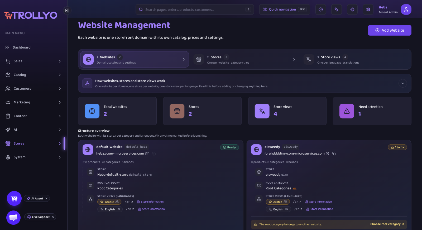
Task: Expand the How websites, stores and store views work panel
Action: (x=402, y=83)
